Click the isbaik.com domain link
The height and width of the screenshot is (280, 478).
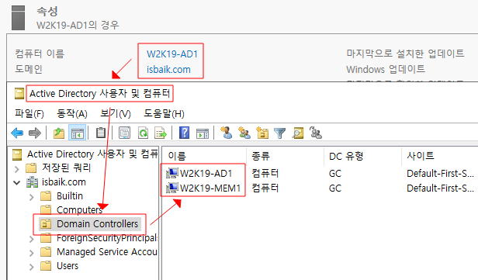168,70
